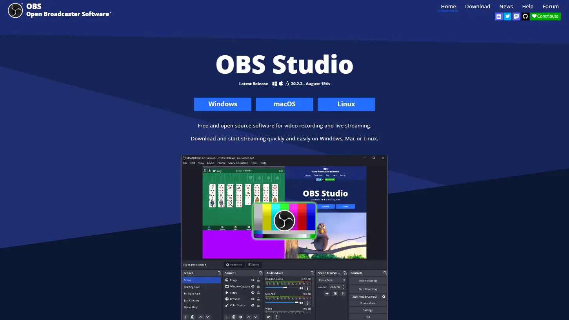569x320 pixels.
Task: Download OBS Studio for Linux
Action: click(346, 104)
